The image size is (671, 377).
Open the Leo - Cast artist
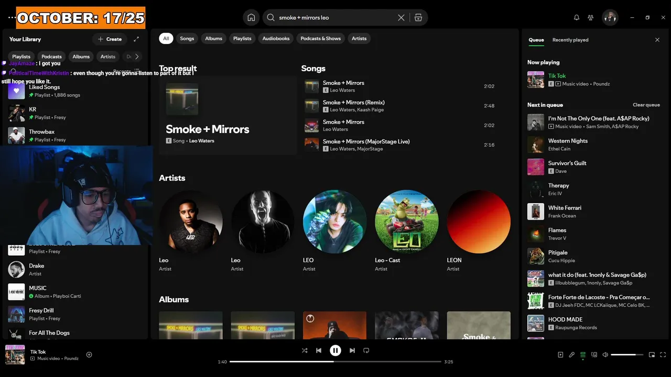click(407, 230)
